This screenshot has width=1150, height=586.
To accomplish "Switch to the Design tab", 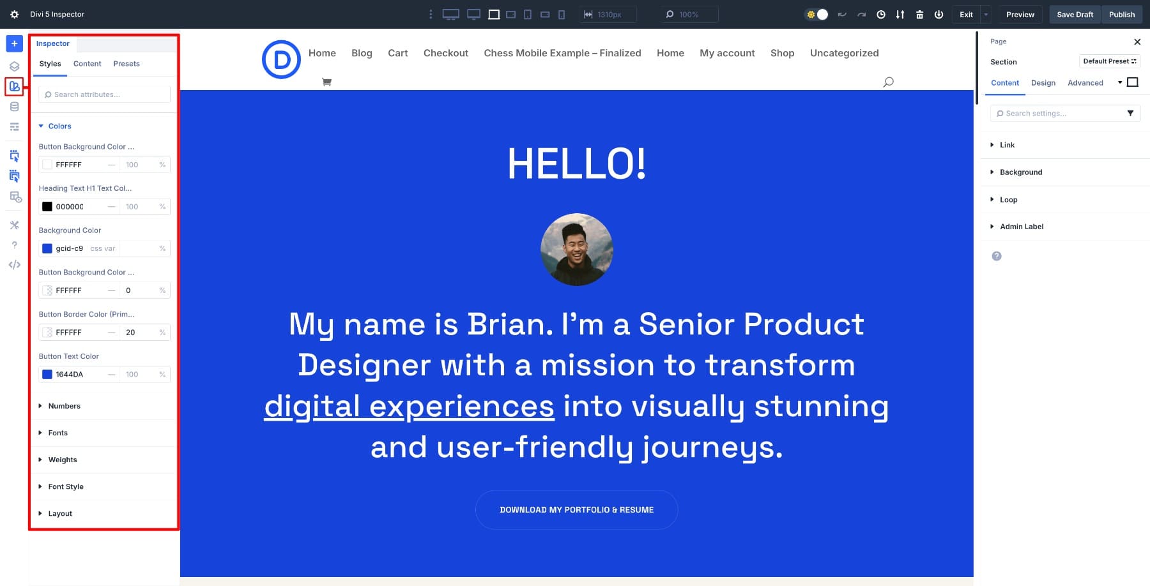I will click(1043, 83).
